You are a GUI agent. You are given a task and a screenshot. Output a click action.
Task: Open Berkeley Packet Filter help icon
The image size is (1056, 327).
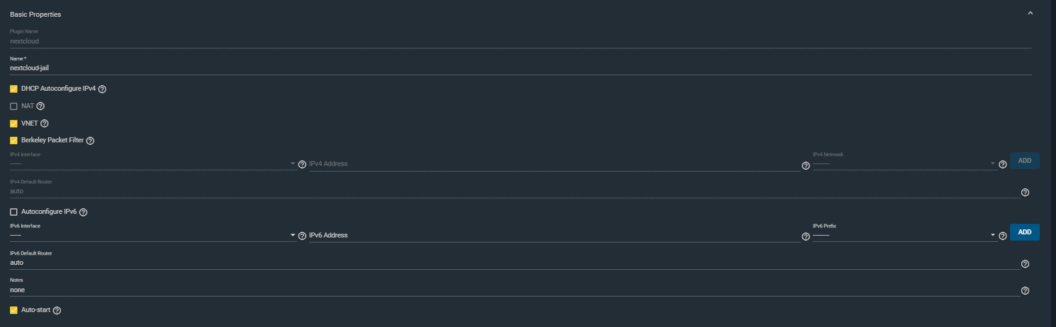click(90, 140)
